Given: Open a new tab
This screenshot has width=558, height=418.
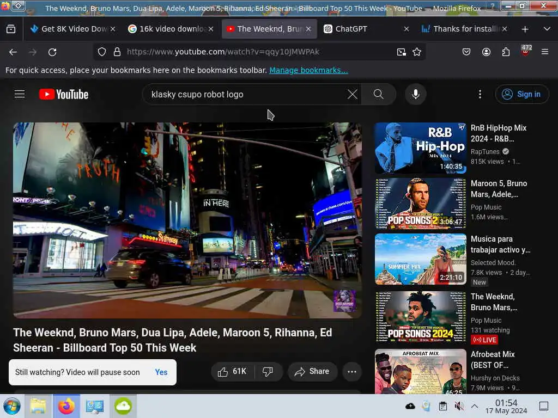Looking at the screenshot, I should [525, 29].
